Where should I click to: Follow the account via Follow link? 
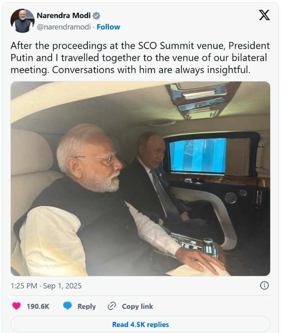coord(109,27)
